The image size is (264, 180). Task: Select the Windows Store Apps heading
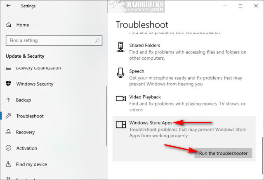point(151,123)
